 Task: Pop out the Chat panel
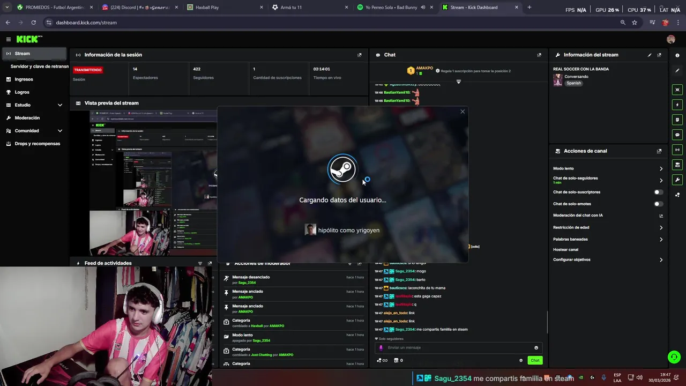click(x=539, y=55)
